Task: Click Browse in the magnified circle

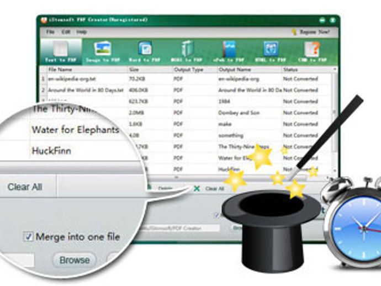Action: pos(75,260)
